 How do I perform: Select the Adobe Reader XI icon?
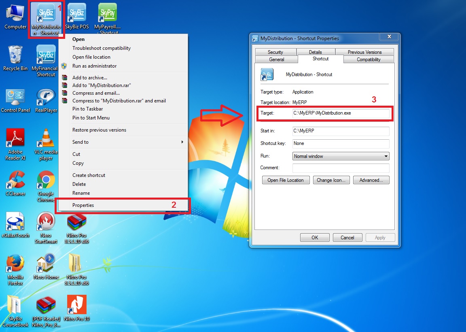click(x=15, y=140)
